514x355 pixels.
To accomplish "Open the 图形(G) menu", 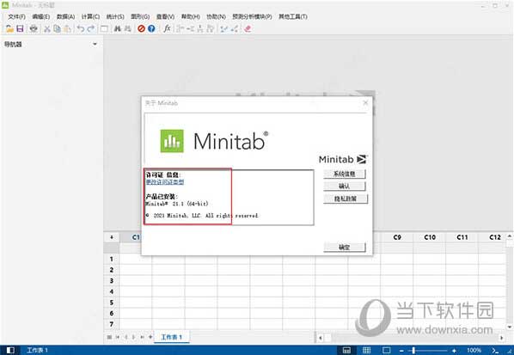I will (140, 16).
